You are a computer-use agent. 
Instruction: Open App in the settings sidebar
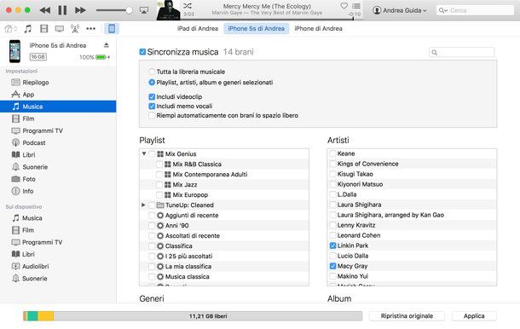point(58,95)
